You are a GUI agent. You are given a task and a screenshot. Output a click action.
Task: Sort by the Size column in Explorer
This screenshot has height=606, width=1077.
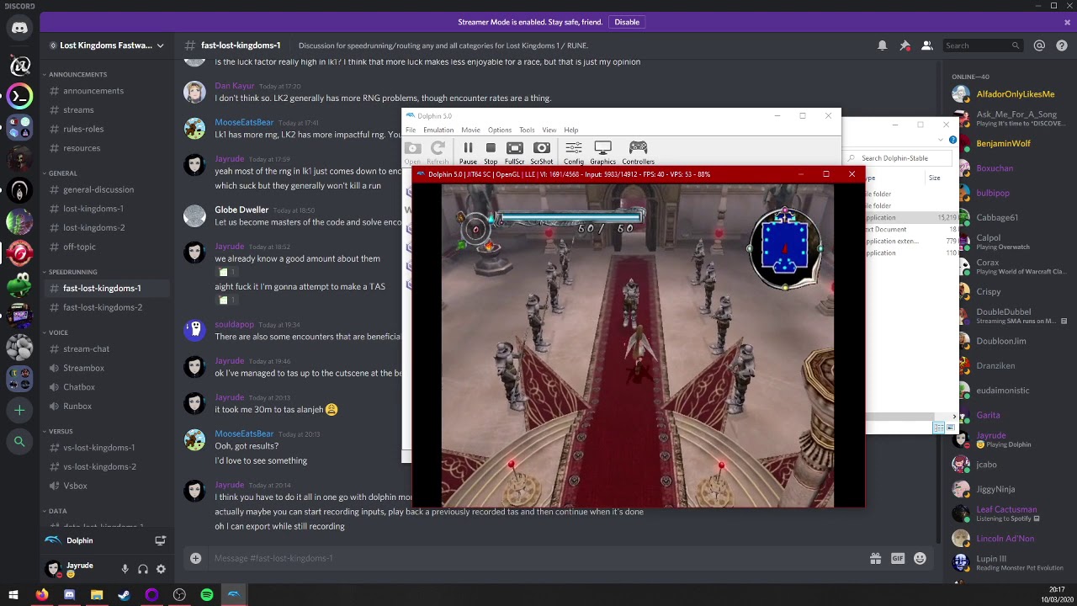[x=934, y=178]
